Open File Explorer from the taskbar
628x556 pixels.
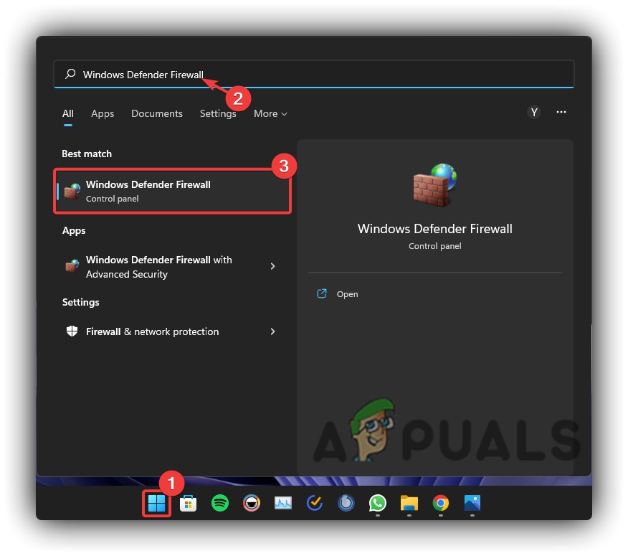(409, 503)
